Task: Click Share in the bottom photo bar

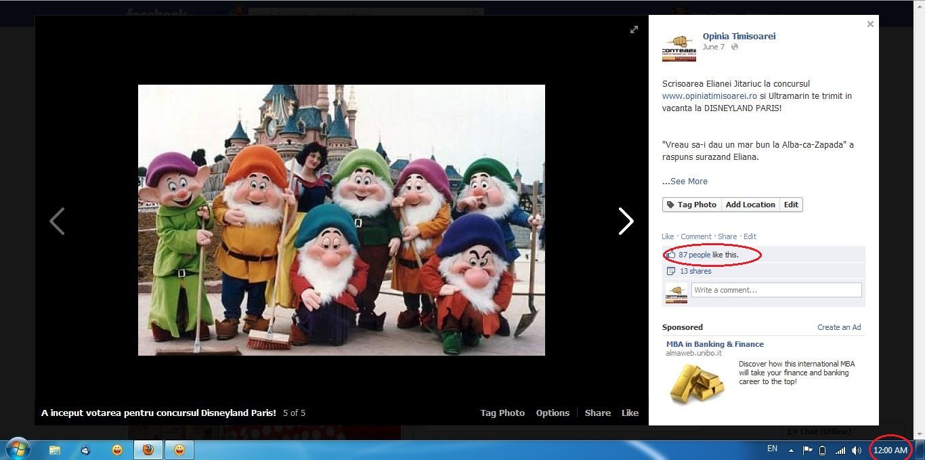Action: pyautogui.click(x=598, y=413)
